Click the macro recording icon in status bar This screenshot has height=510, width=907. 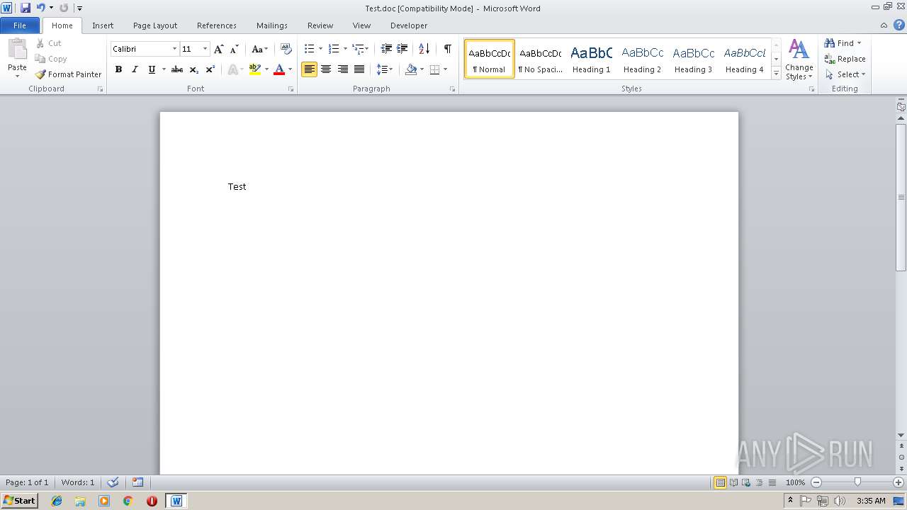137,482
